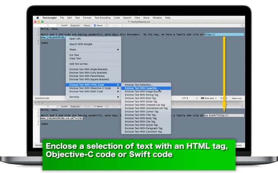Choose Add Text as Key
Viewport: 278px width, 173px height.
(93, 64)
